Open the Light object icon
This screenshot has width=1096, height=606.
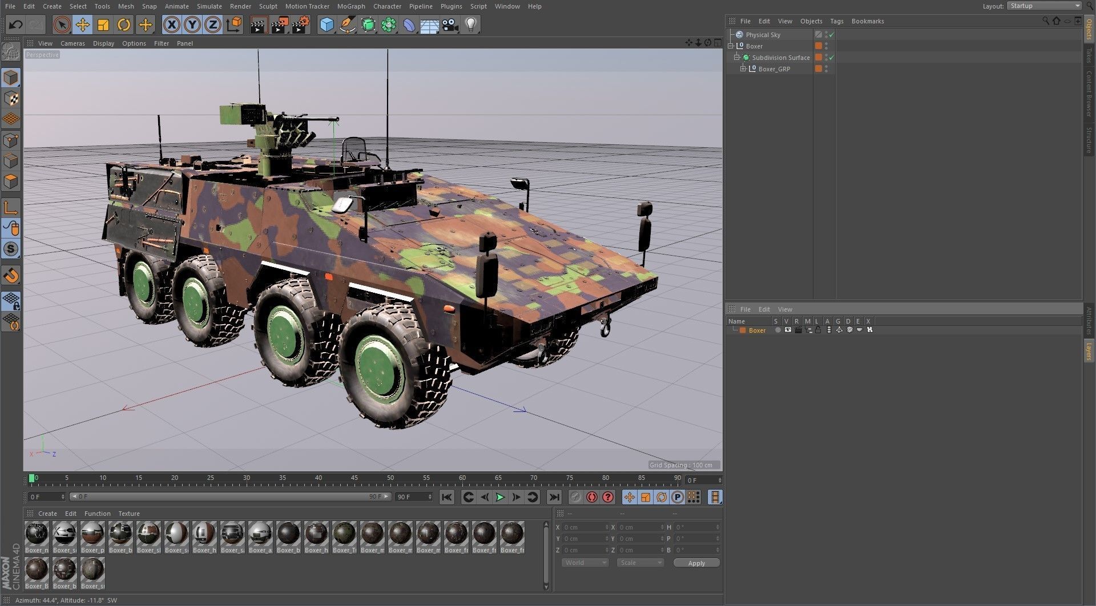click(471, 25)
